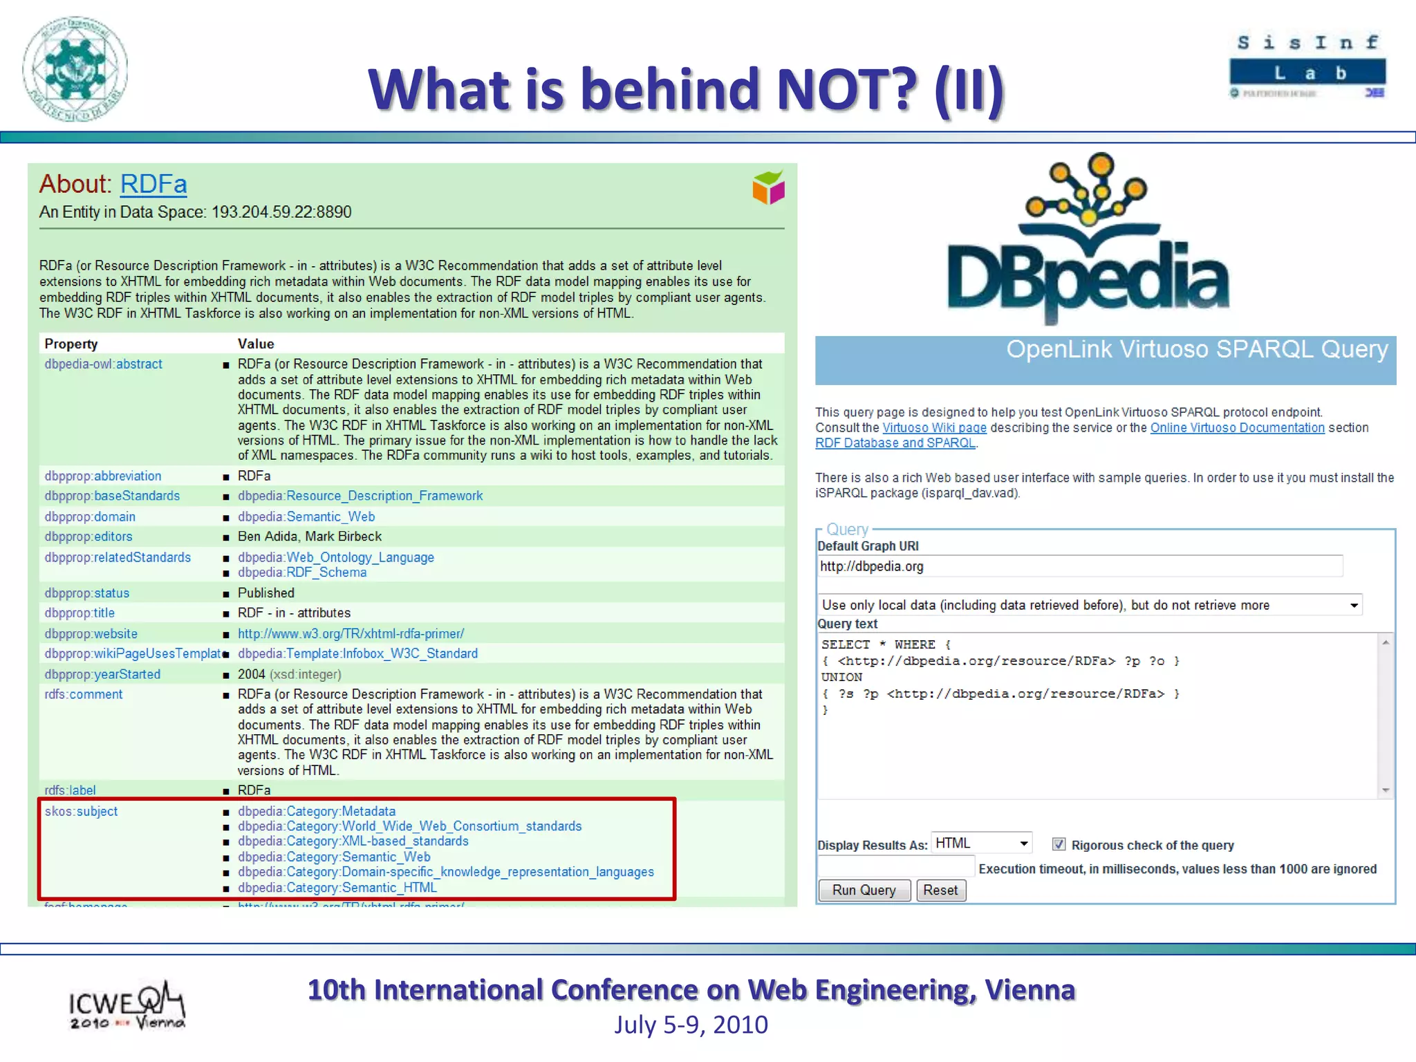The height and width of the screenshot is (1062, 1416).
Task: Open the rdfs:comment property link
Action: 84,695
